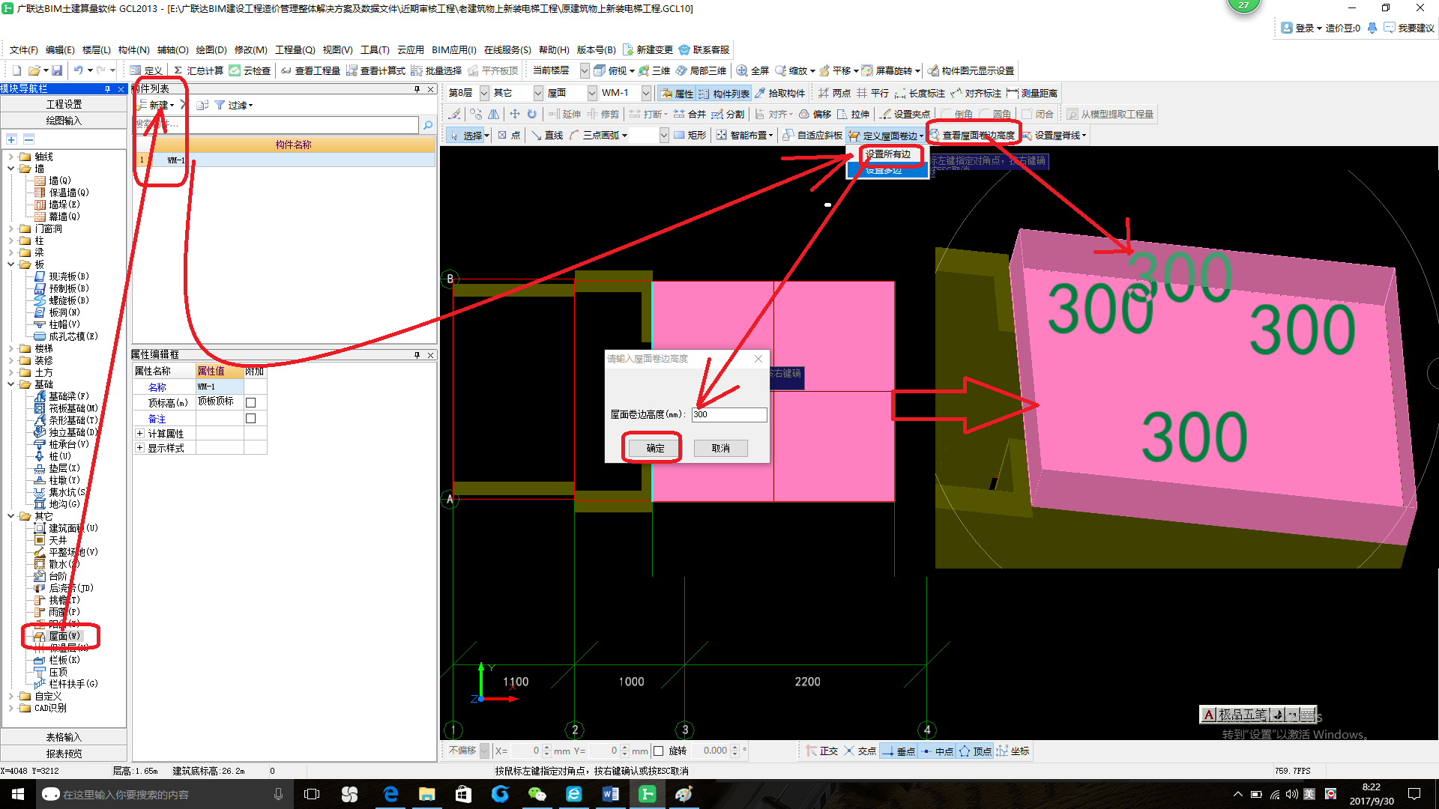This screenshot has width=1439, height=809.
Task: Toggle 正交 orthogonal snap
Action: (x=821, y=751)
